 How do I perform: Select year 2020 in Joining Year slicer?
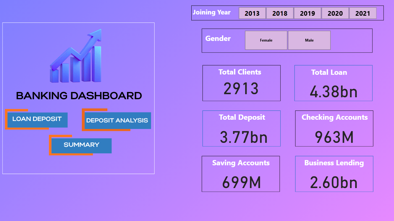click(x=335, y=13)
